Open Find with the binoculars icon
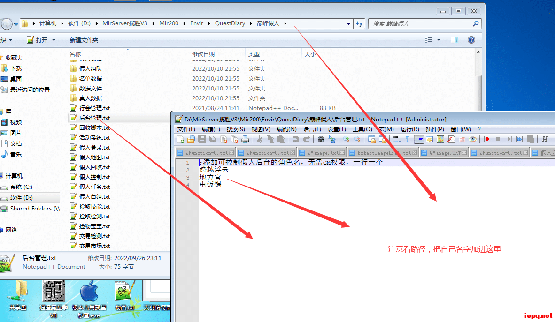The height and width of the screenshot is (322, 555). [x=321, y=139]
